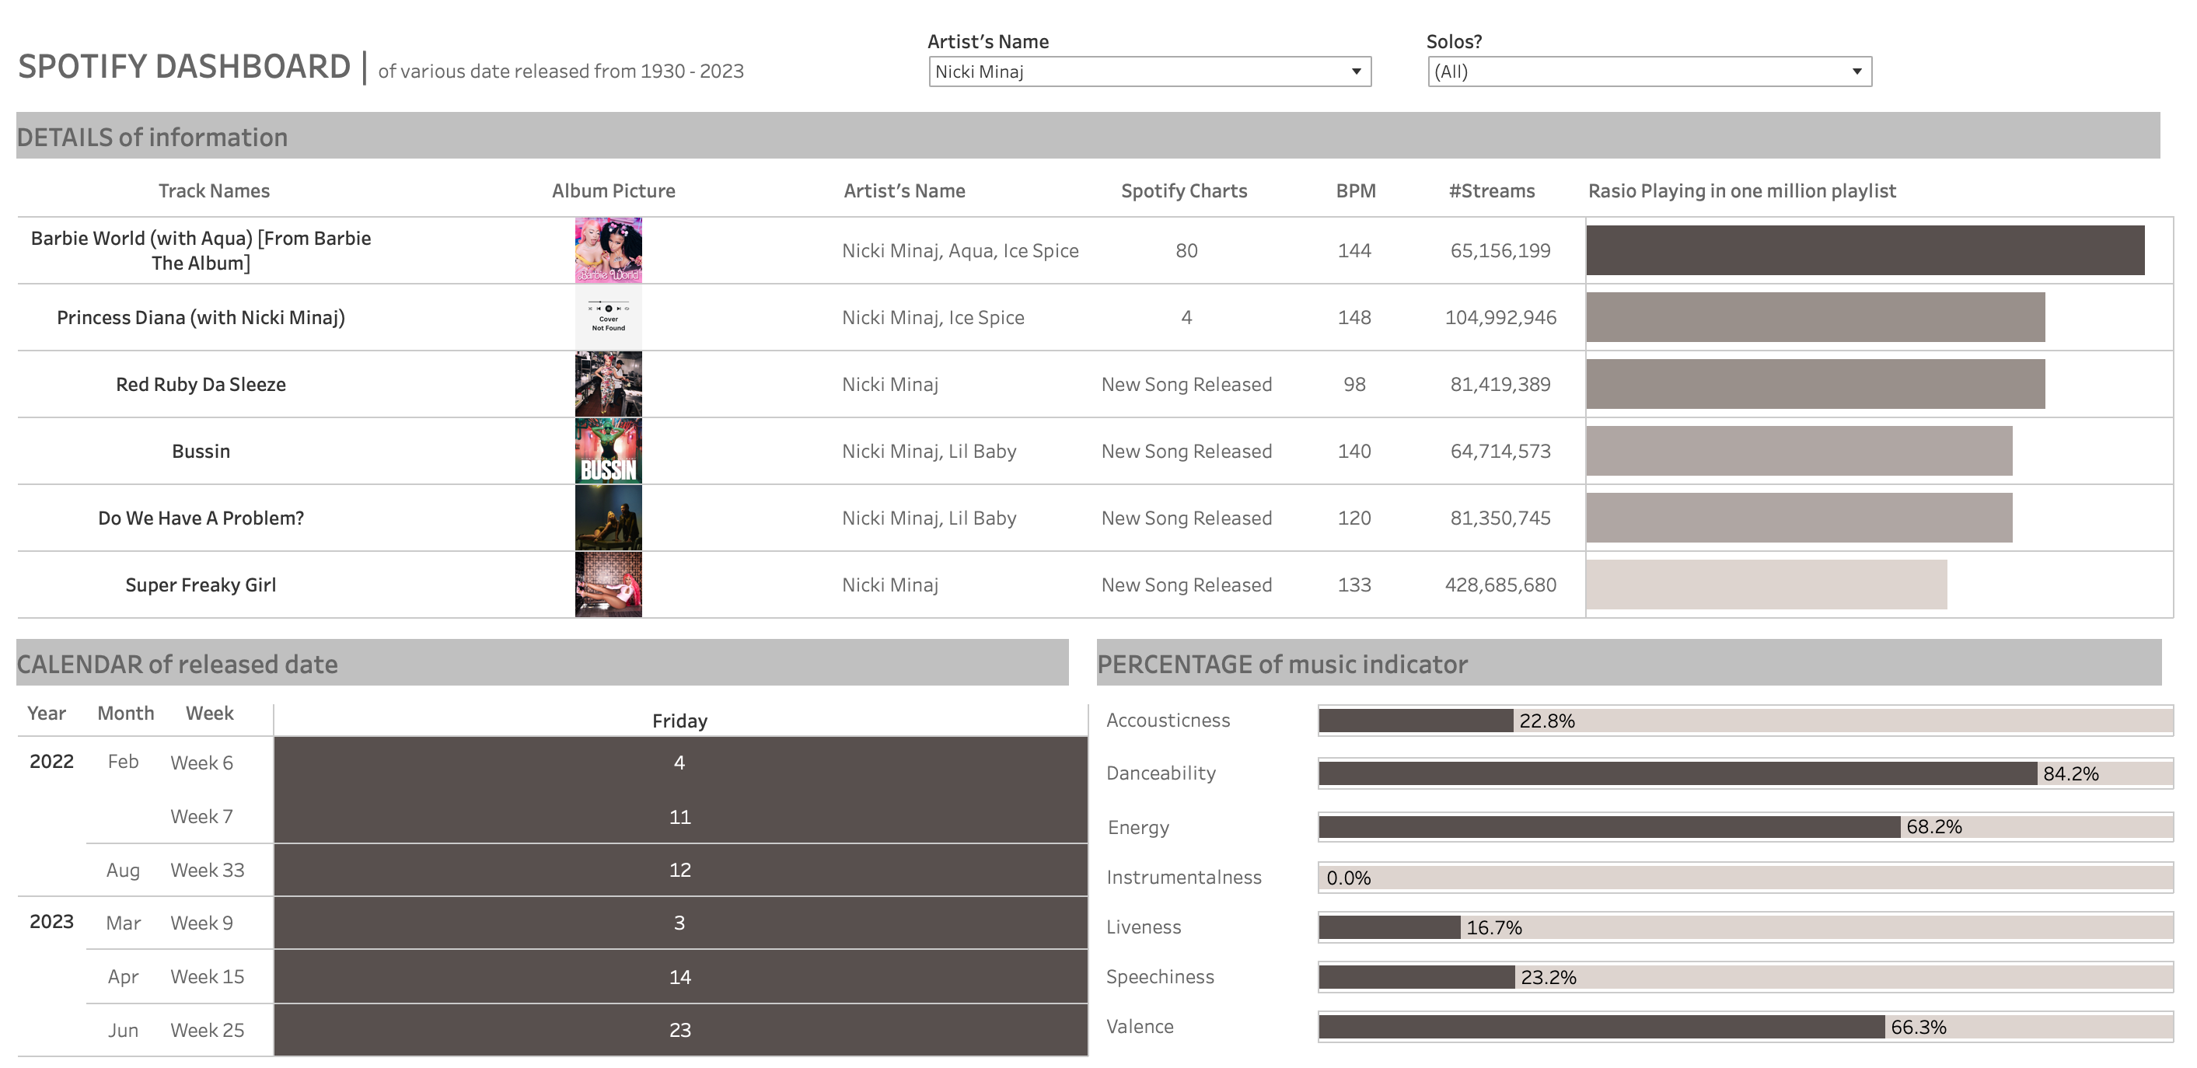Screen dimensions: 2197x1068
Task: Click the 2023 year label in calendar
Action: pyautogui.click(x=51, y=922)
